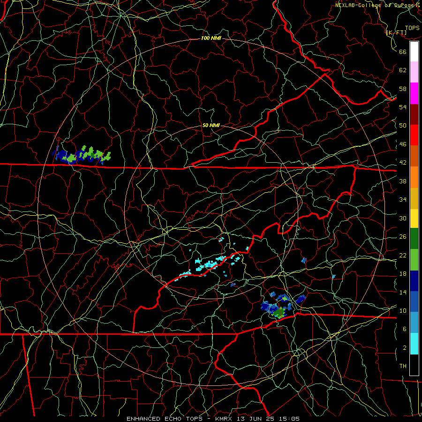Click the legend value 38

[403, 181]
